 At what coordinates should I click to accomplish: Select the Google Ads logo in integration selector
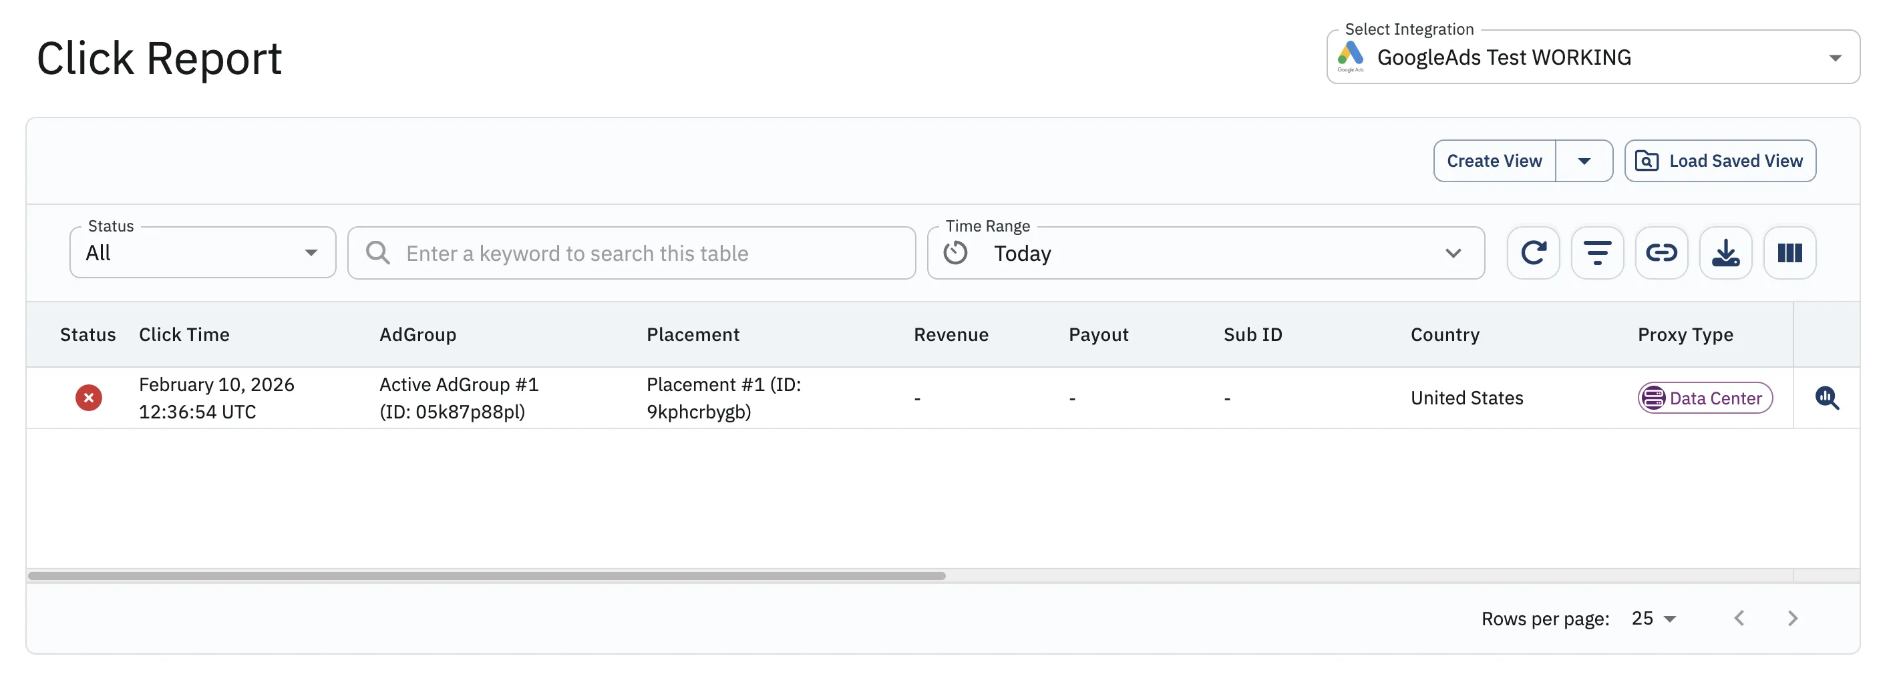coord(1351,57)
